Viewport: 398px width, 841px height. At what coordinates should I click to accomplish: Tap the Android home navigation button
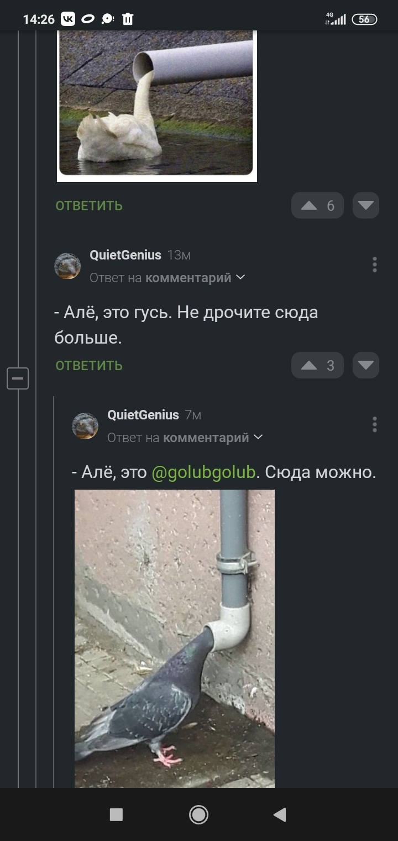pos(198,814)
